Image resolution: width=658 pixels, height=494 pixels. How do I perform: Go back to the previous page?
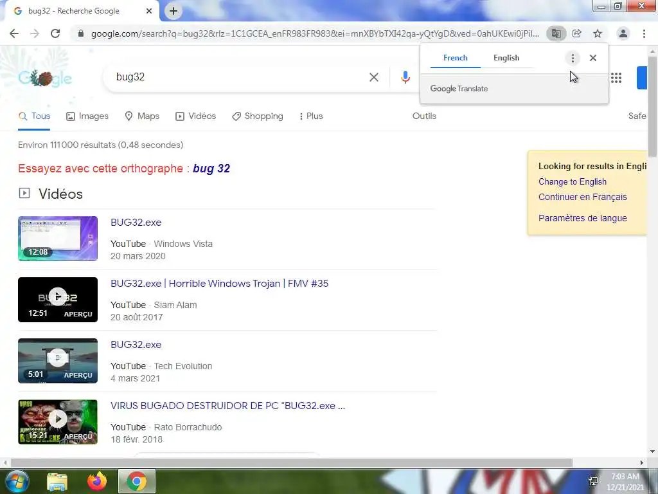[14, 33]
